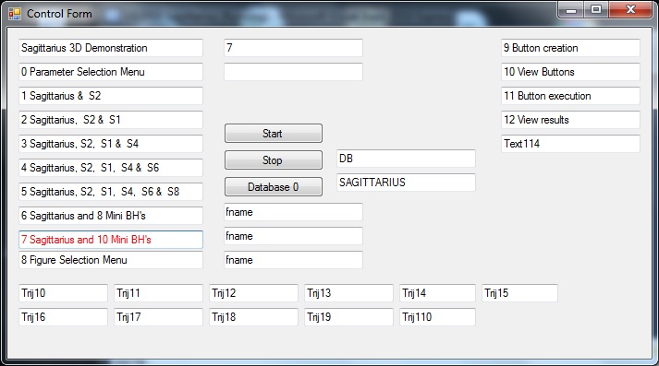
Task: Open 8 Figure Selection Menu entry
Action: click(x=111, y=260)
